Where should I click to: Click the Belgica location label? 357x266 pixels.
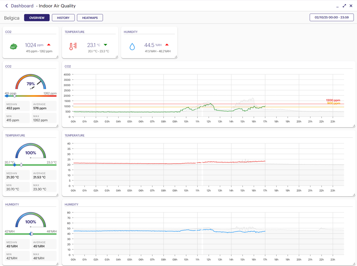12,18
